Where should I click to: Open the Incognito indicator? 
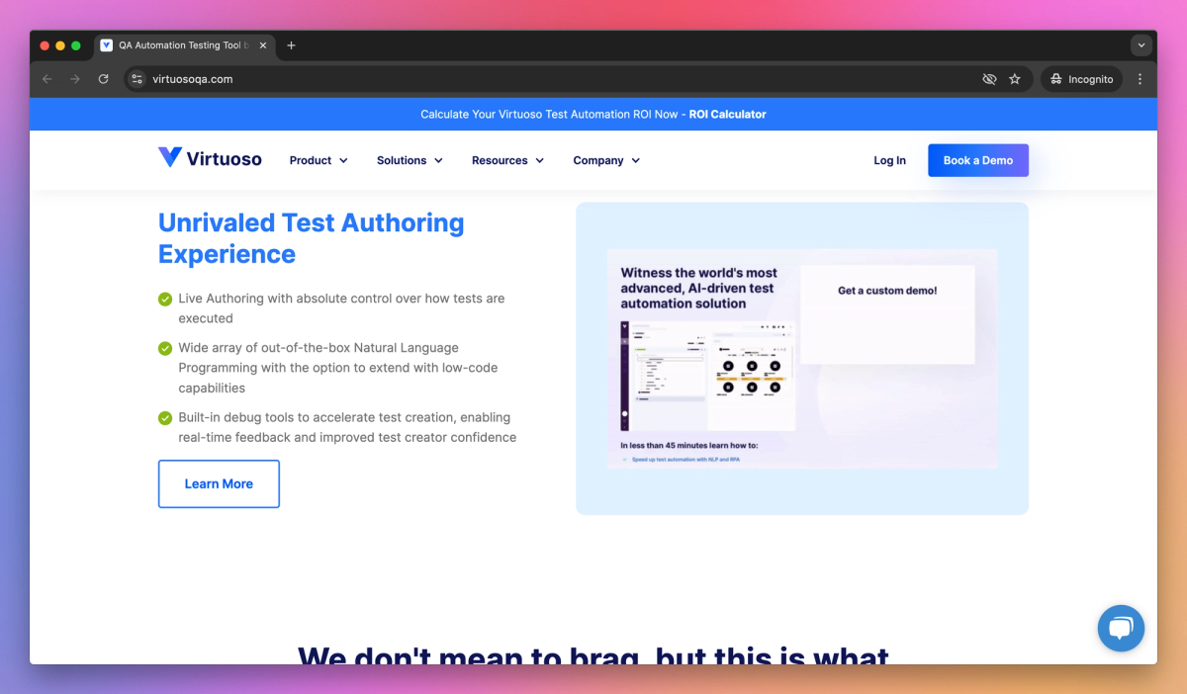pyautogui.click(x=1081, y=79)
